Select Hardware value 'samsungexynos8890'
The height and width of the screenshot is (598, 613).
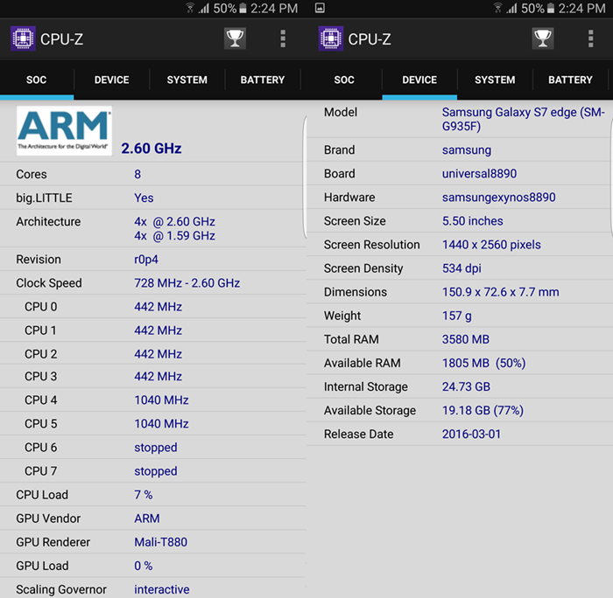click(498, 198)
